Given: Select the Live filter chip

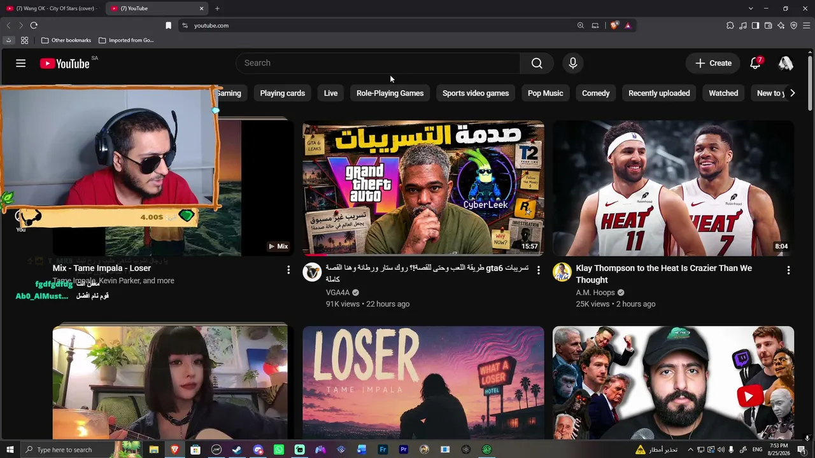Looking at the screenshot, I should (x=330, y=93).
